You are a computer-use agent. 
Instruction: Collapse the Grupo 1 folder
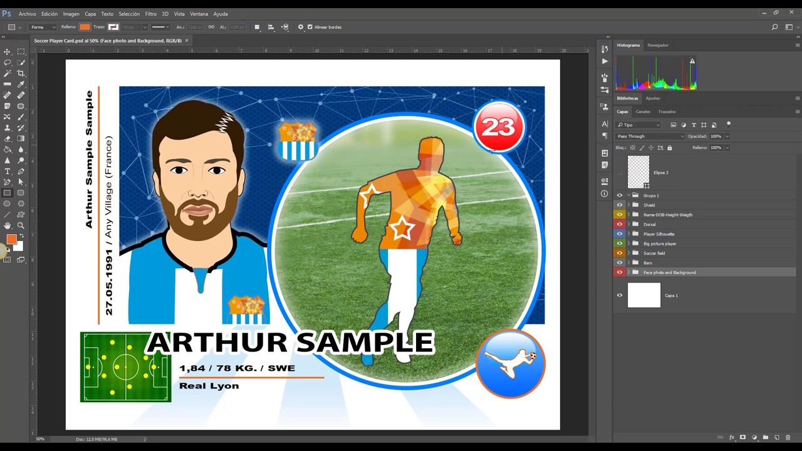pyautogui.click(x=628, y=195)
